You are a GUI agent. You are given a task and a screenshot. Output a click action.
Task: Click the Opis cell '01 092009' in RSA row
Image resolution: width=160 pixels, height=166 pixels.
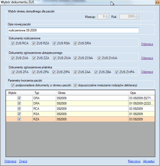(141, 114)
